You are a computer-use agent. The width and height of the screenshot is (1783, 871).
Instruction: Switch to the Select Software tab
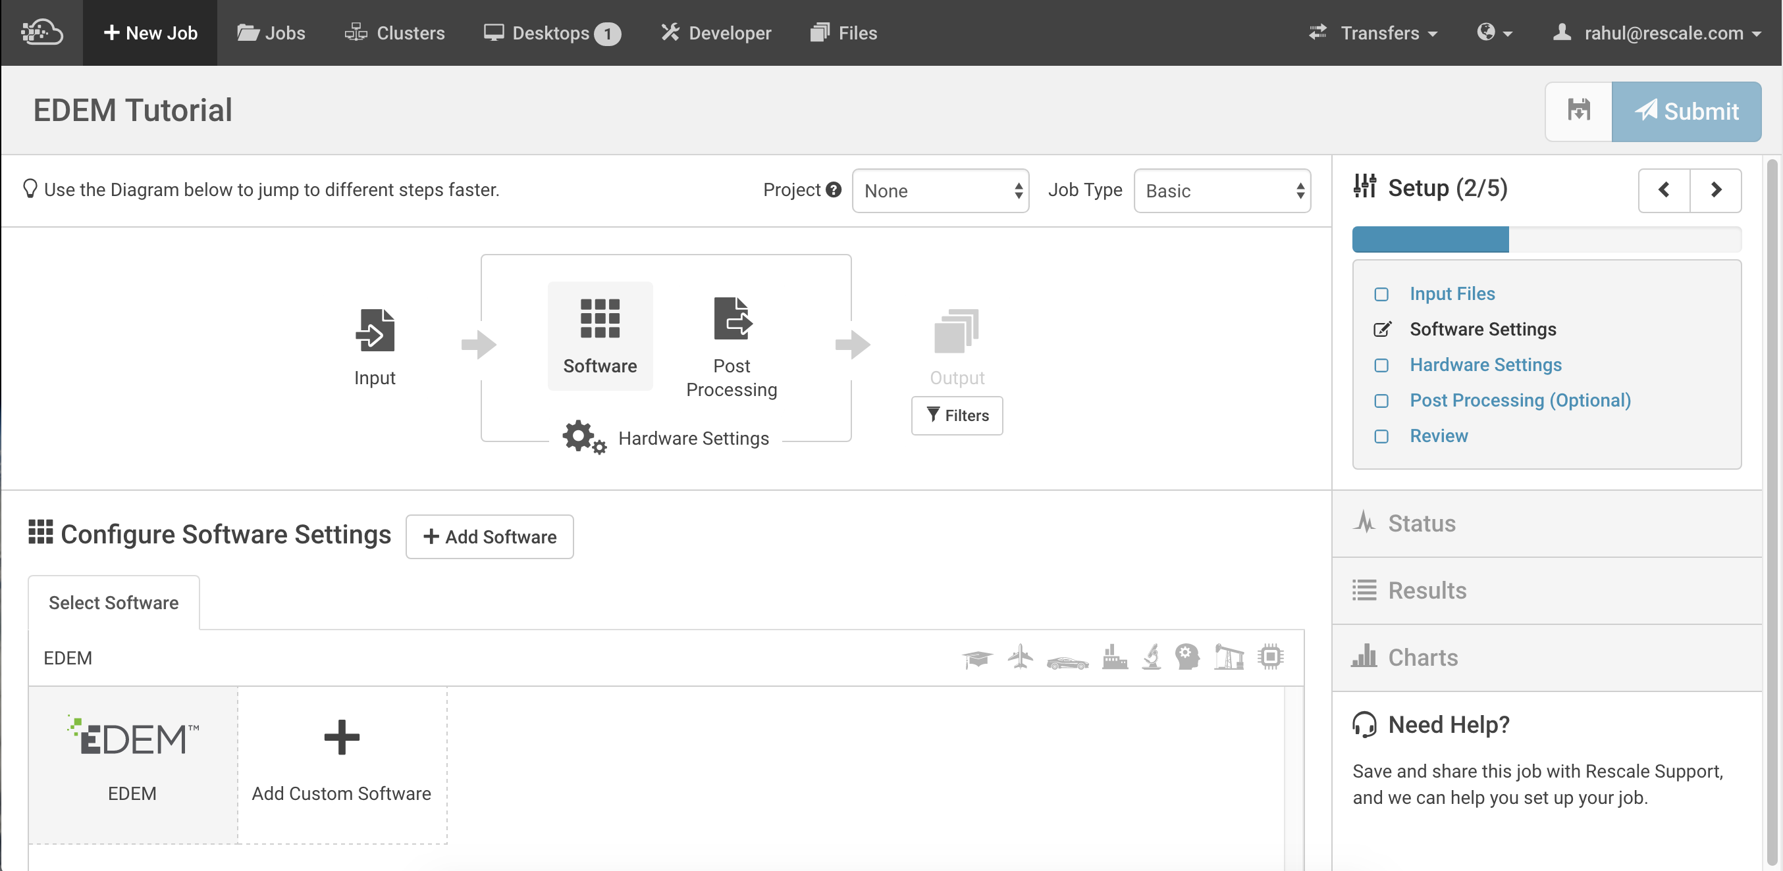(x=113, y=602)
